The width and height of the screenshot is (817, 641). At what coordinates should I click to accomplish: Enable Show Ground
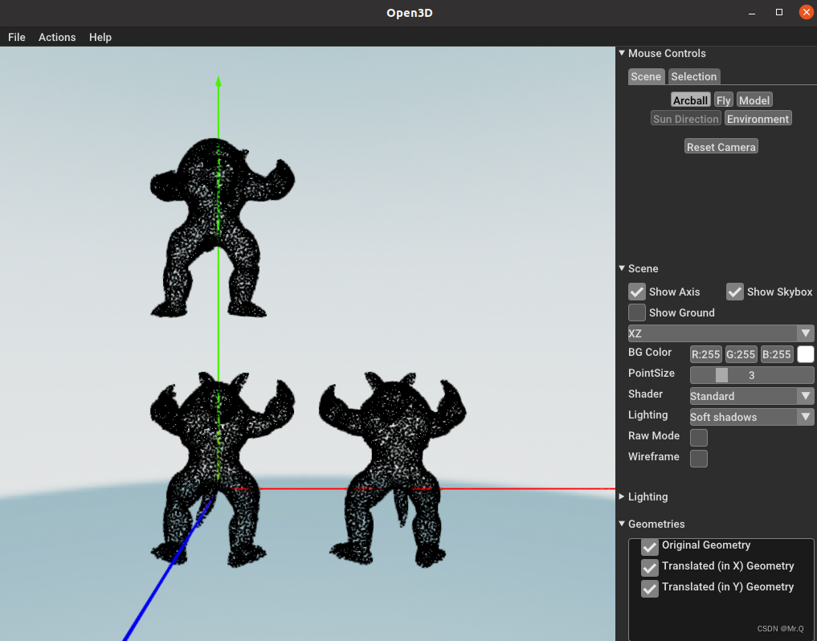pyautogui.click(x=636, y=312)
